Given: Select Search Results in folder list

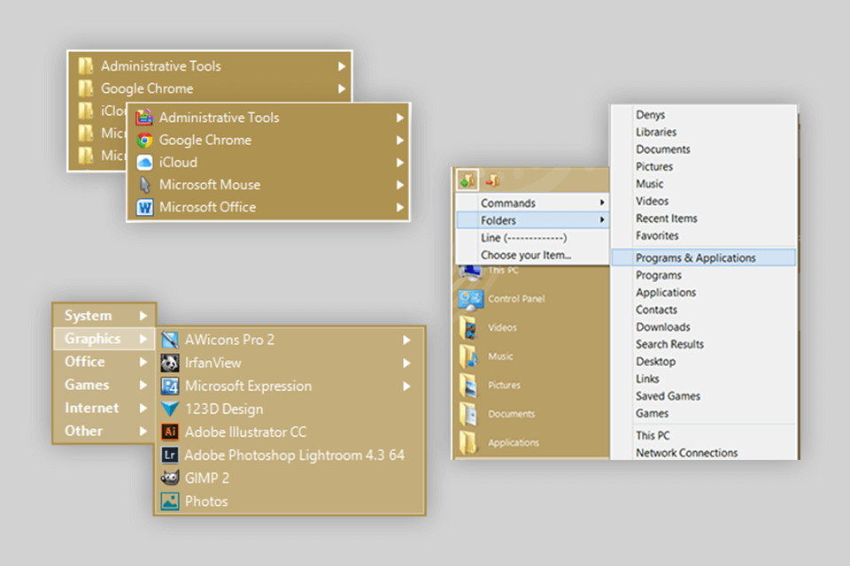Looking at the screenshot, I should [x=704, y=345].
